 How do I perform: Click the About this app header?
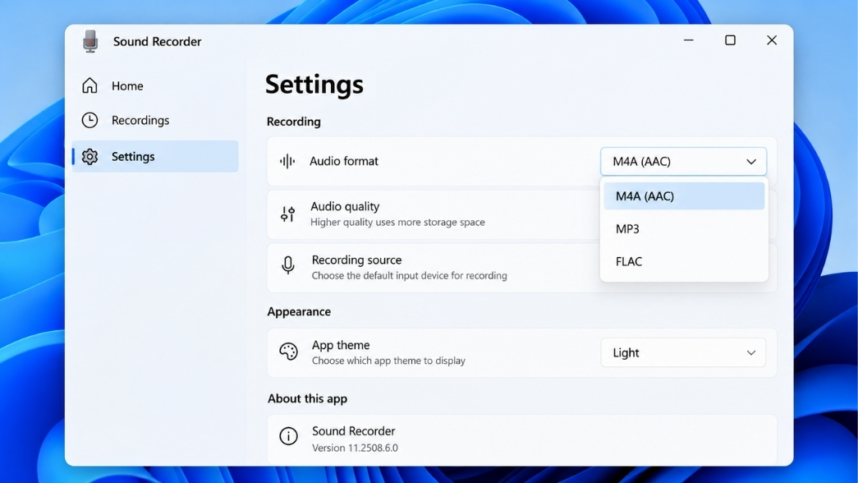[308, 398]
